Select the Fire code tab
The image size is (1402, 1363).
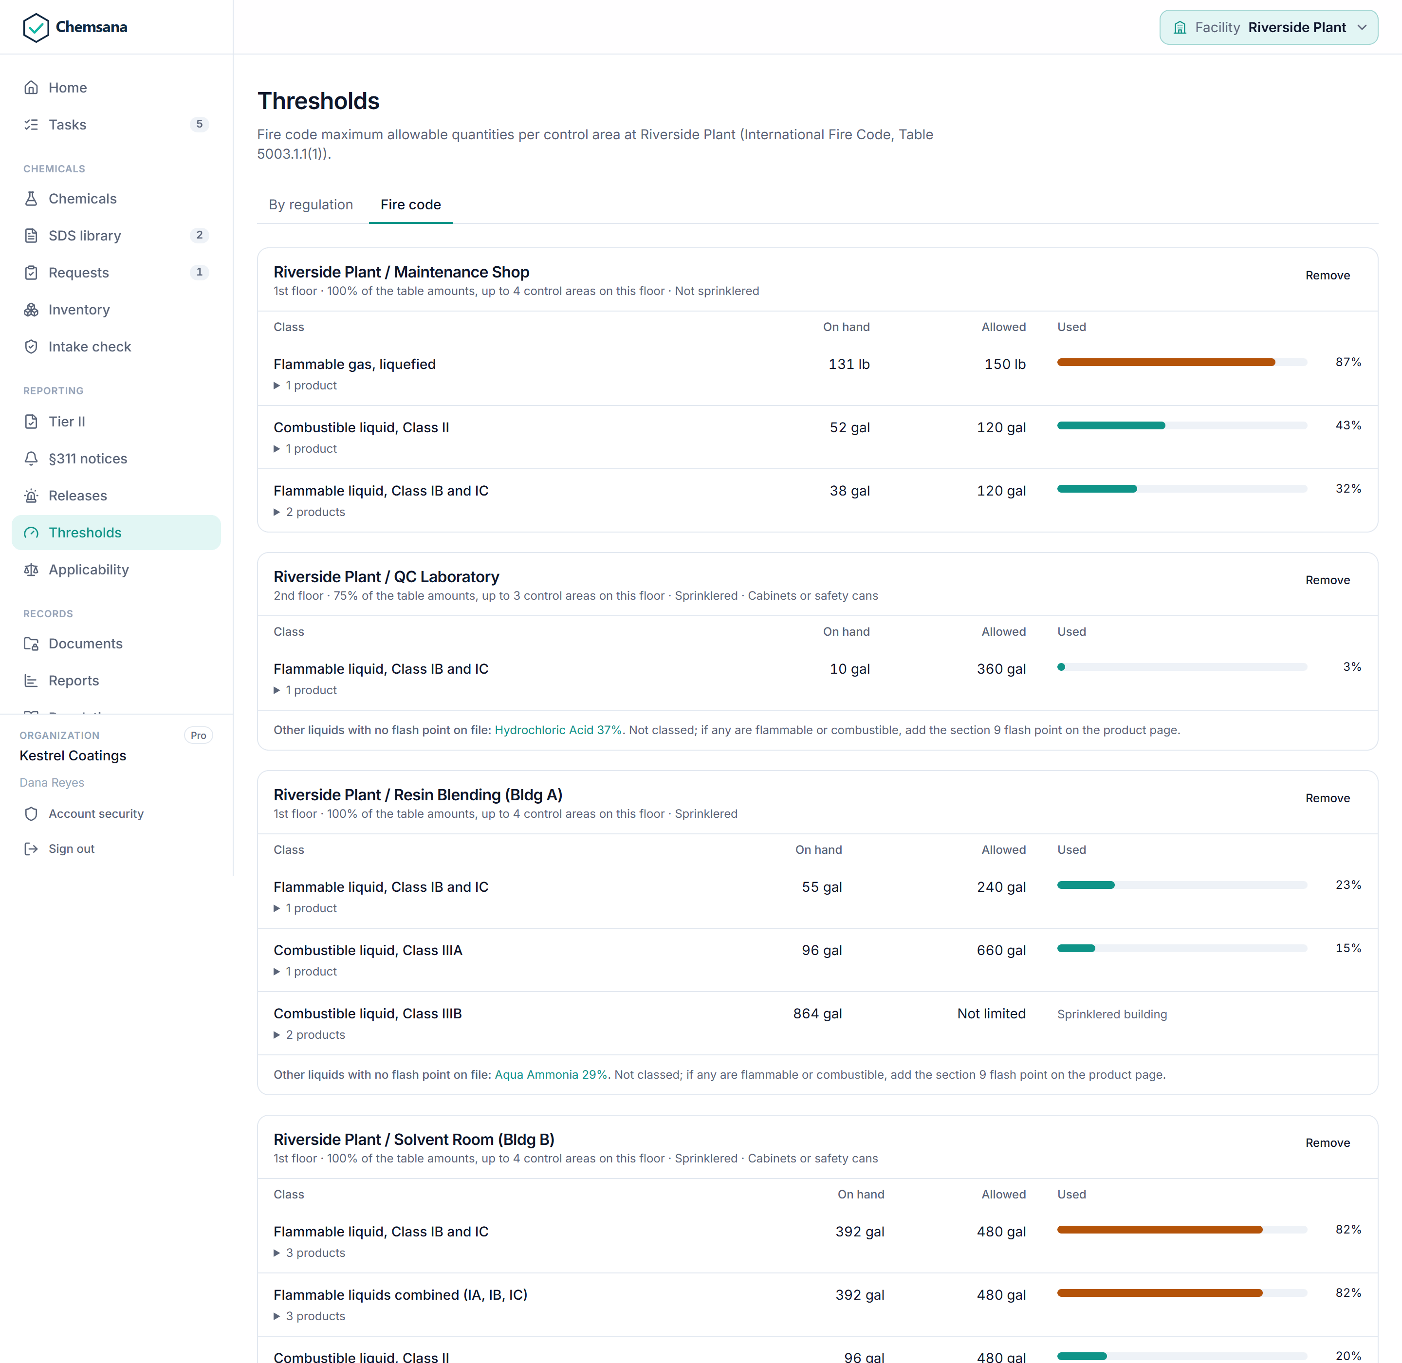point(410,205)
